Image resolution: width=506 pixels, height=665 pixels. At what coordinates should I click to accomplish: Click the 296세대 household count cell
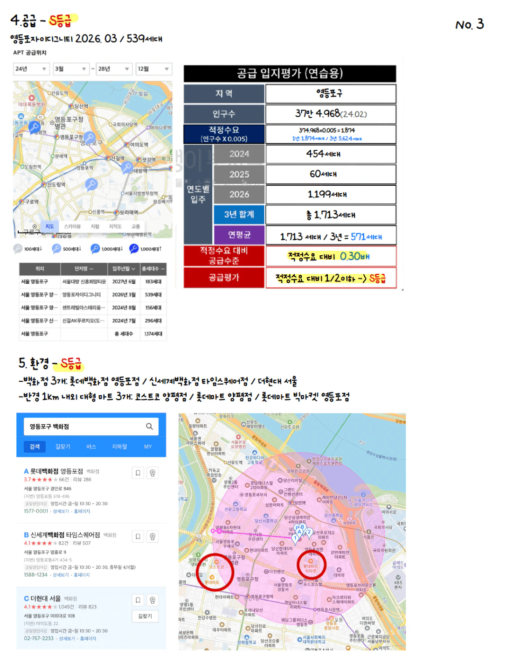(153, 321)
